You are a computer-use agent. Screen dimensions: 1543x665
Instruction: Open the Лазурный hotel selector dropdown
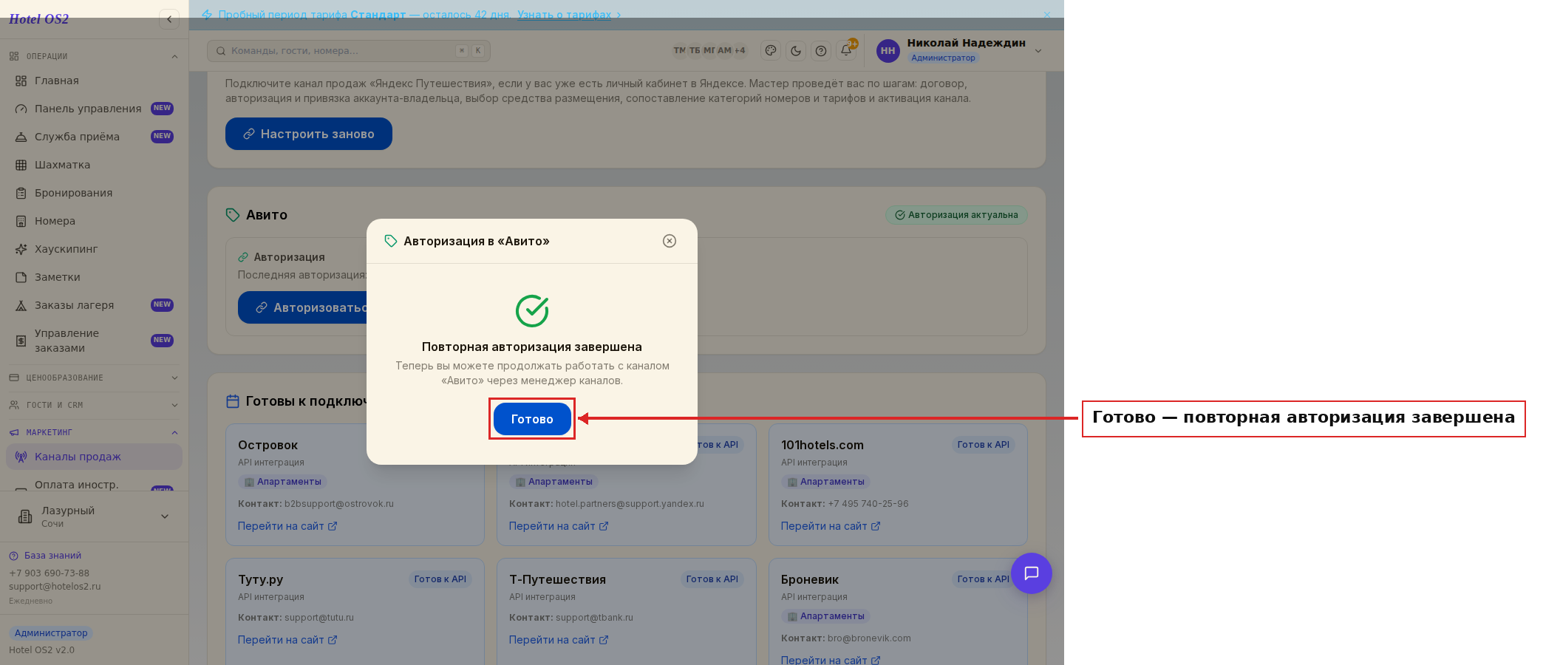[x=94, y=516]
